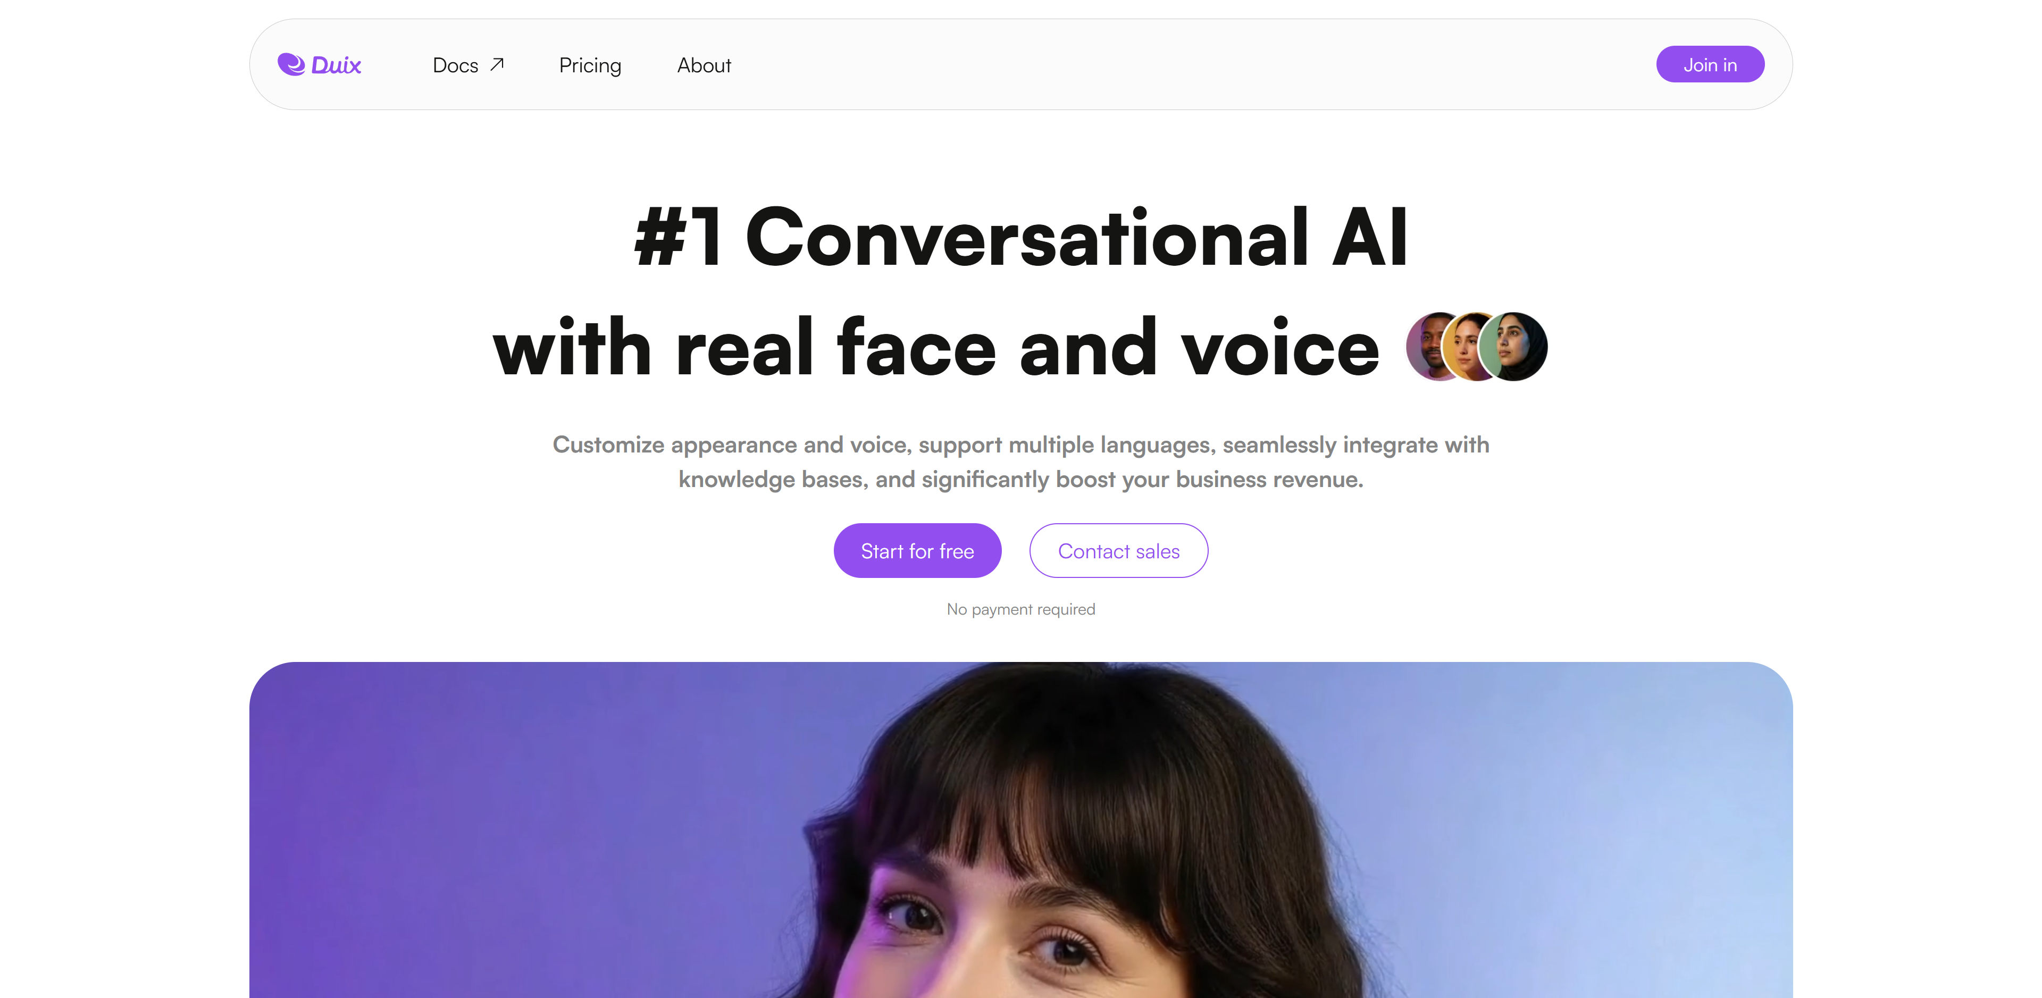Click the Docs external-link arrow icon
This screenshot has height=998, width=2042.
497,64
